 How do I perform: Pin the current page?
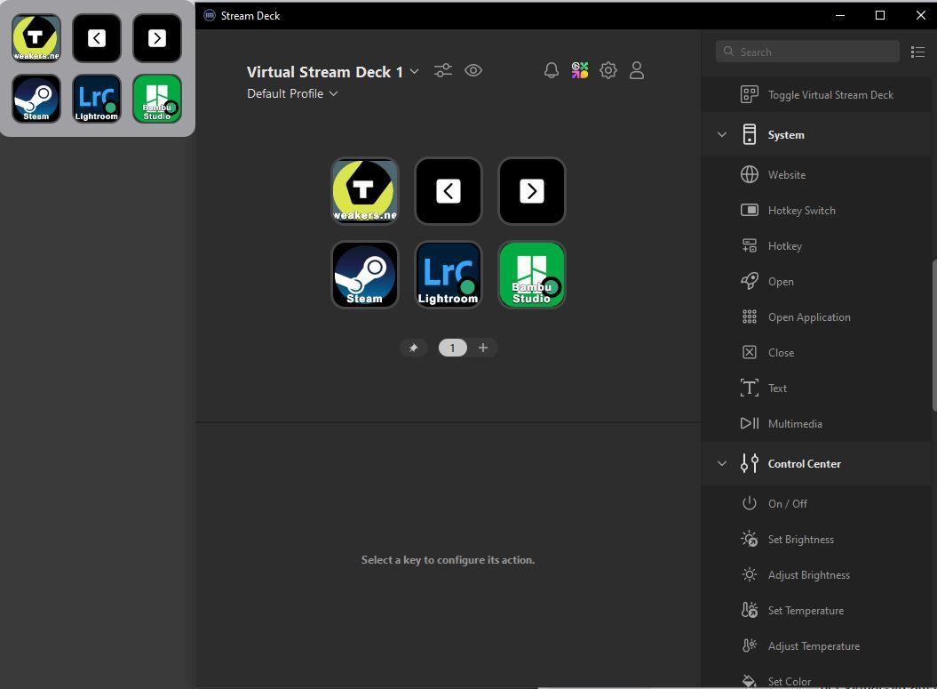tap(414, 348)
